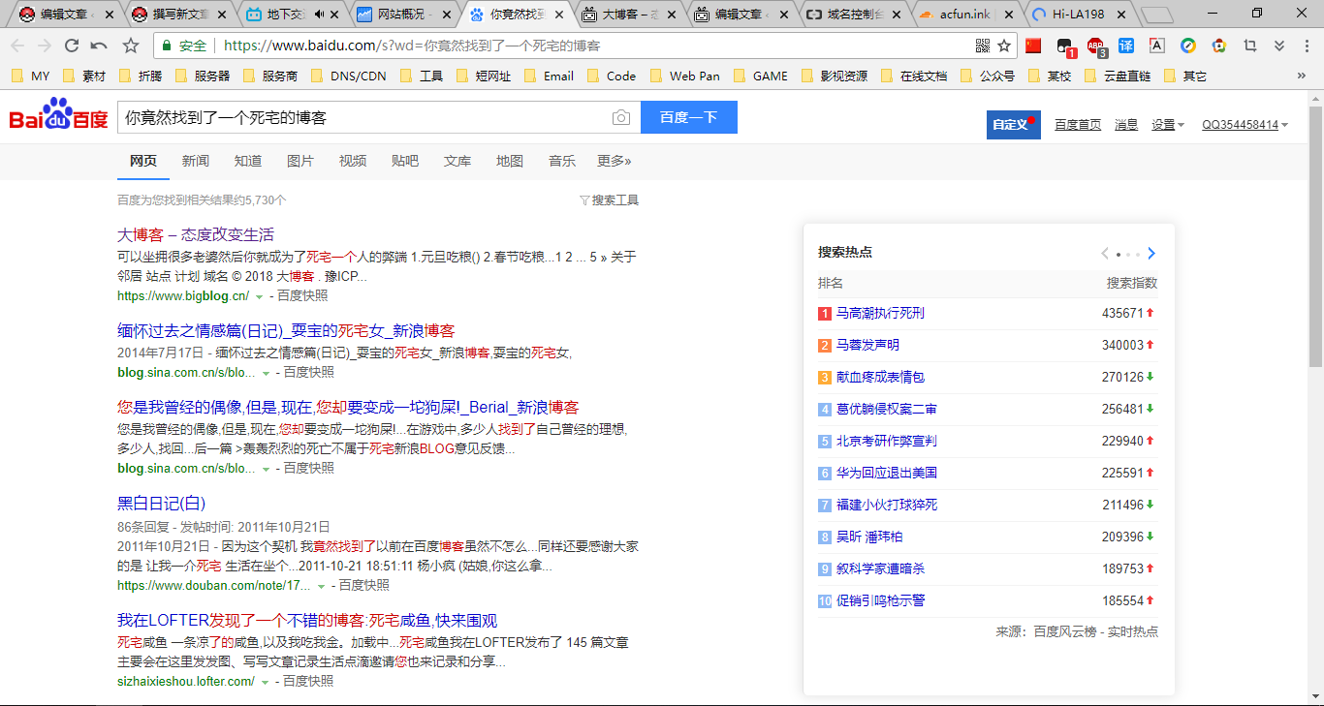Viewport: 1324px width, 706px height.
Task: Click the Baidu logo
Action: pos(58,114)
